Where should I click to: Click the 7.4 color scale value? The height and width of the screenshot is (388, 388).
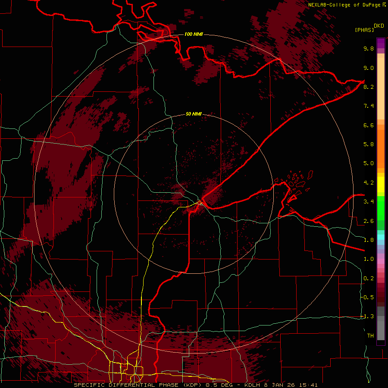(369, 106)
